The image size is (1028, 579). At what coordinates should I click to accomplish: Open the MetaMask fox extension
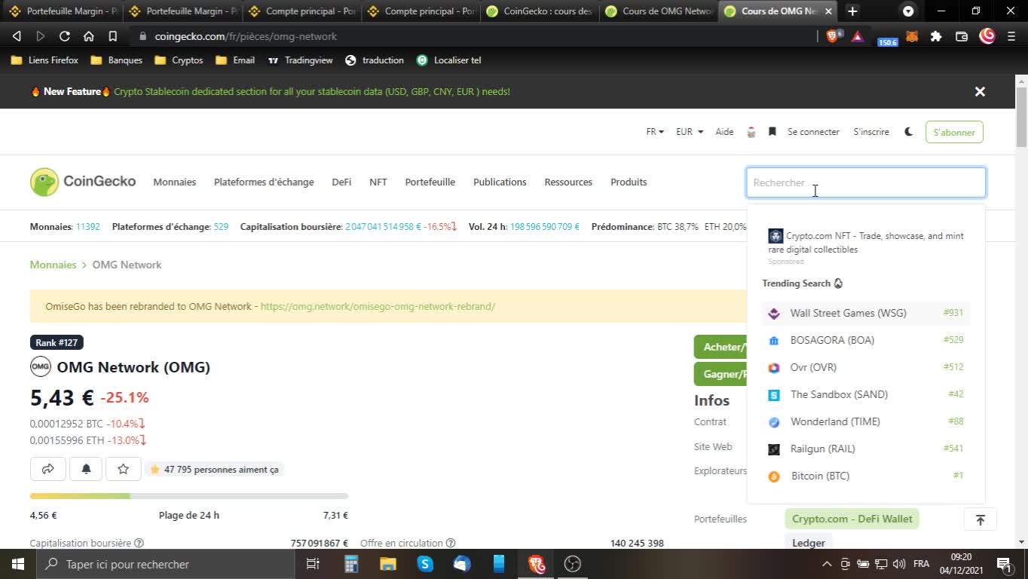tap(912, 36)
